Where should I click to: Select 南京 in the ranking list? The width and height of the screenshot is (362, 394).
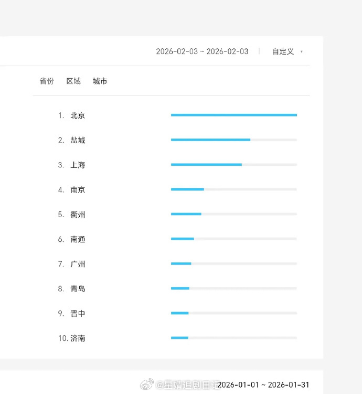click(x=78, y=190)
